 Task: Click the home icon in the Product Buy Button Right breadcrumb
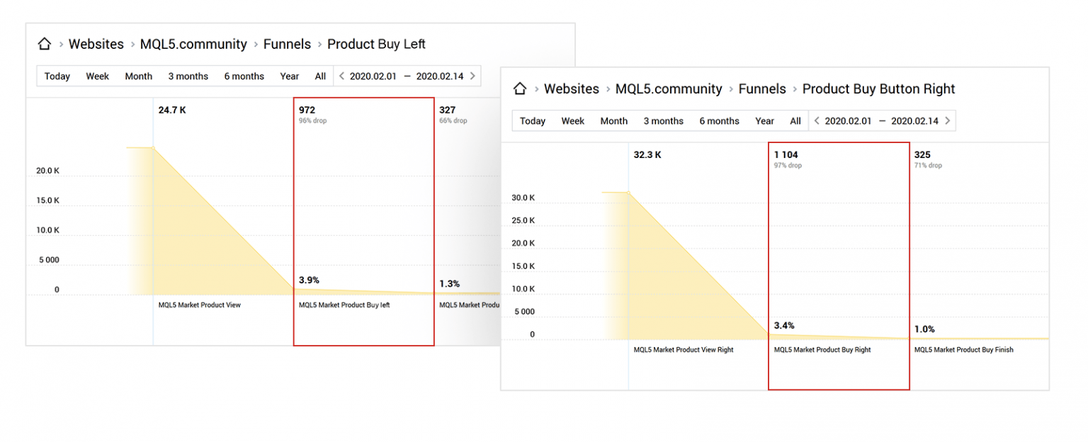pyautogui.click(x=520, y=89)
